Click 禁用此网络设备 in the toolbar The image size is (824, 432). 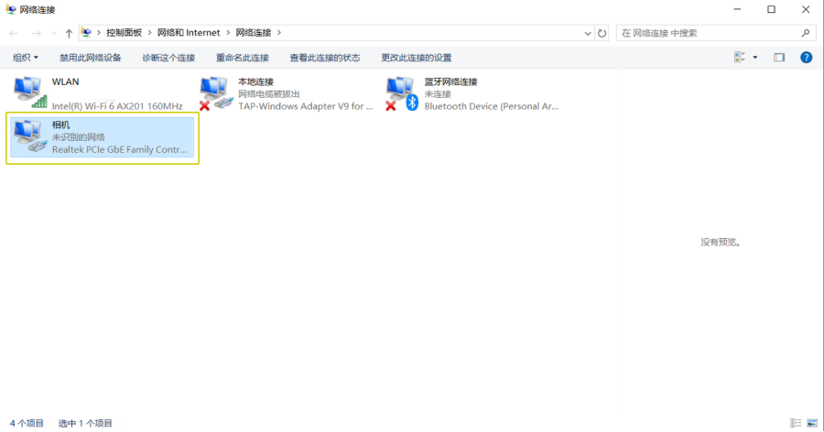[91, 58]
